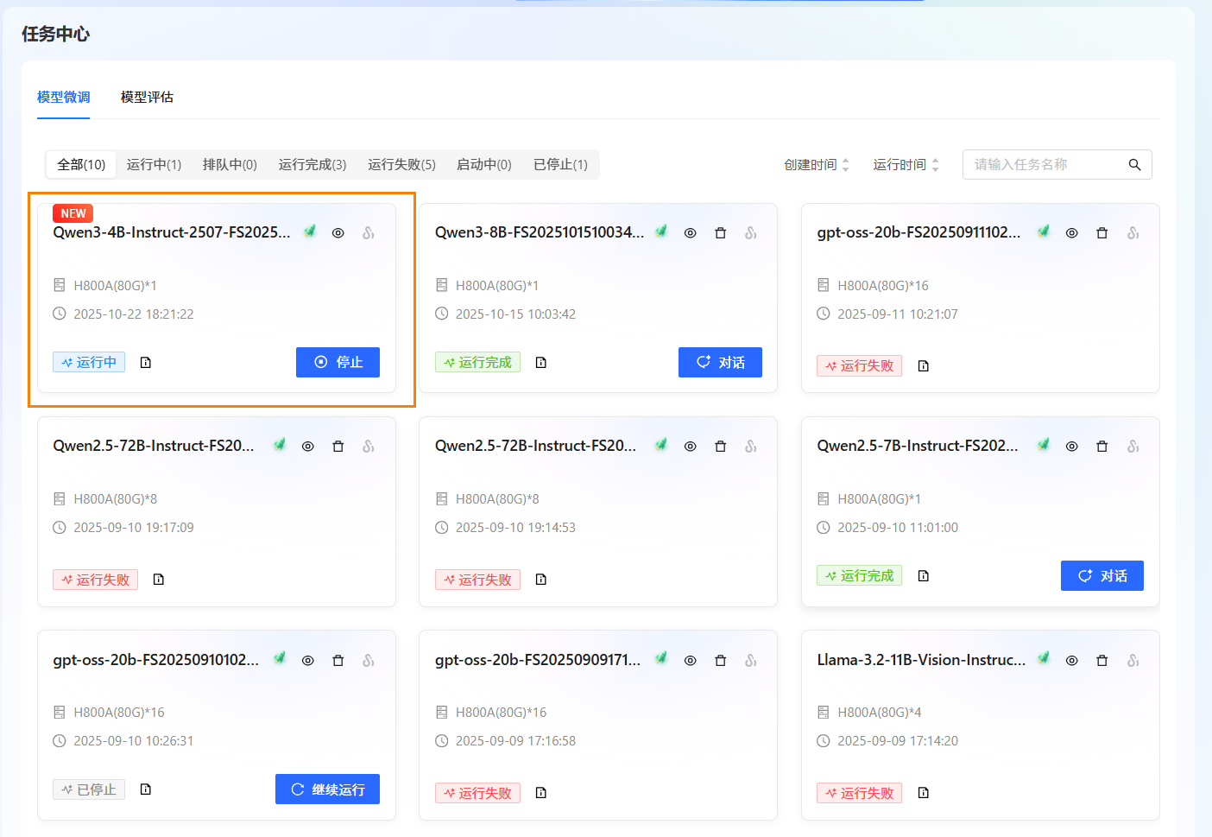The image size is (1212, 837).
Task: Delete the stopped gpt-oss-20b-FS20250910102 task
Action: (x=338, y=661)
